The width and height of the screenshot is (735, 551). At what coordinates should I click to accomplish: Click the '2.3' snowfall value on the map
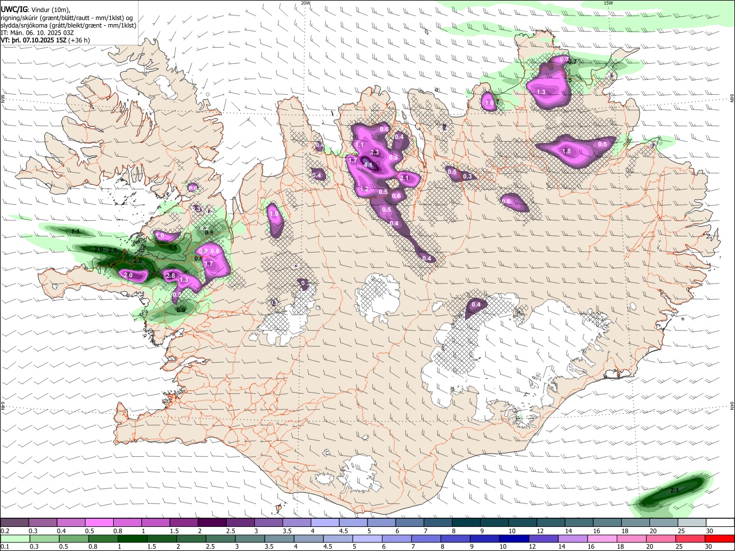click(x=375, y=152)
